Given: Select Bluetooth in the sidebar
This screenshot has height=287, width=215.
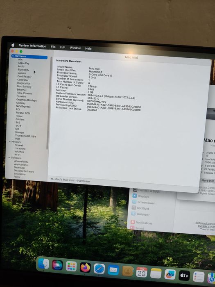Looking at the screenshot, I should coord(23,70).
